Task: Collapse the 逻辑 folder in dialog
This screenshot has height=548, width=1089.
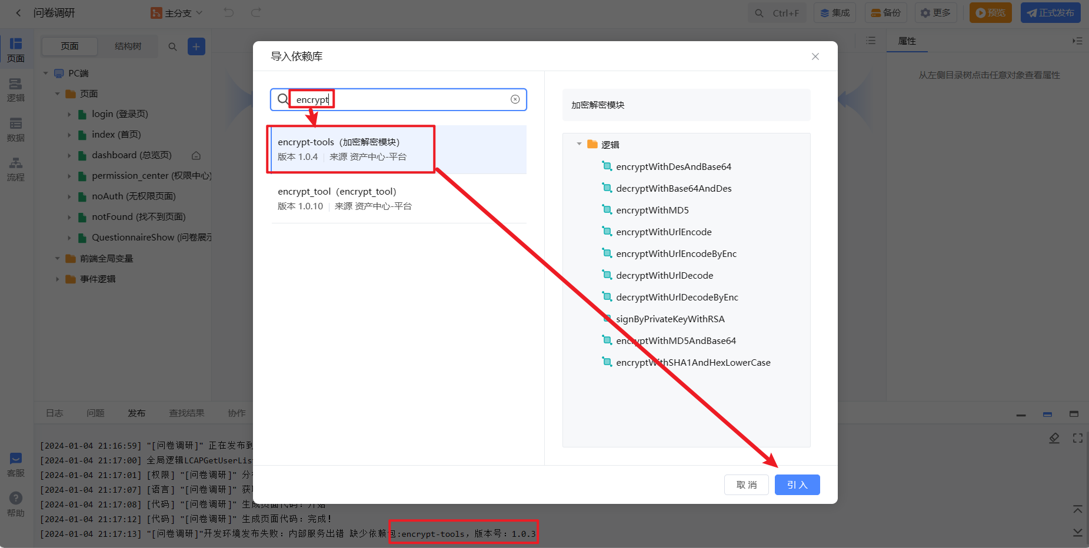Action: click(579, 144)
